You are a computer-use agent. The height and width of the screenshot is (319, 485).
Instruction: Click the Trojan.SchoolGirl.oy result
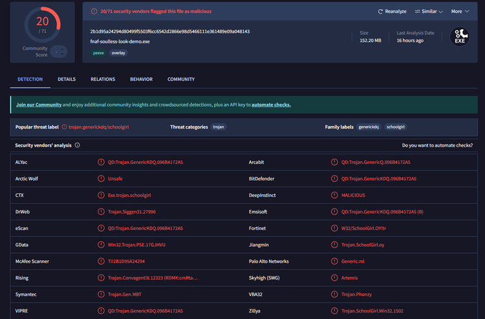tap(363, 245)
